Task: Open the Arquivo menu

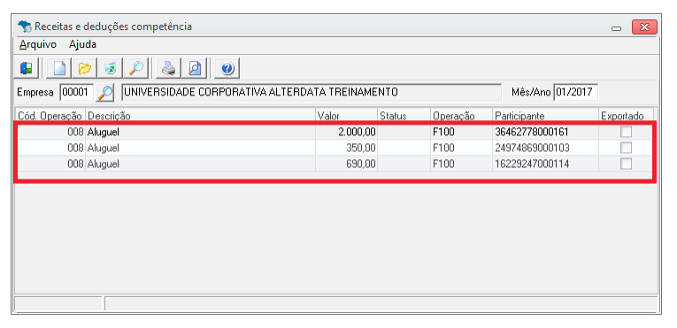Action: tap(38, 44)
